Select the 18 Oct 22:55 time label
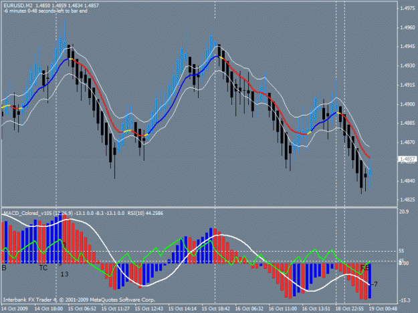 tap(350, 309)
